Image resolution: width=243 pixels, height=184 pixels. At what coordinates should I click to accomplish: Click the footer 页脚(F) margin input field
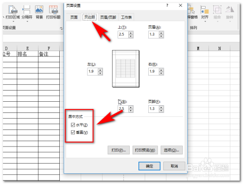point(154,109)
